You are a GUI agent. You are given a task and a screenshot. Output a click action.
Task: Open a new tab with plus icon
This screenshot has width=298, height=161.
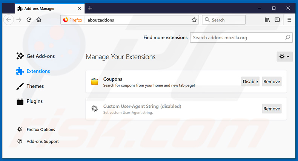tap(90, 8)
